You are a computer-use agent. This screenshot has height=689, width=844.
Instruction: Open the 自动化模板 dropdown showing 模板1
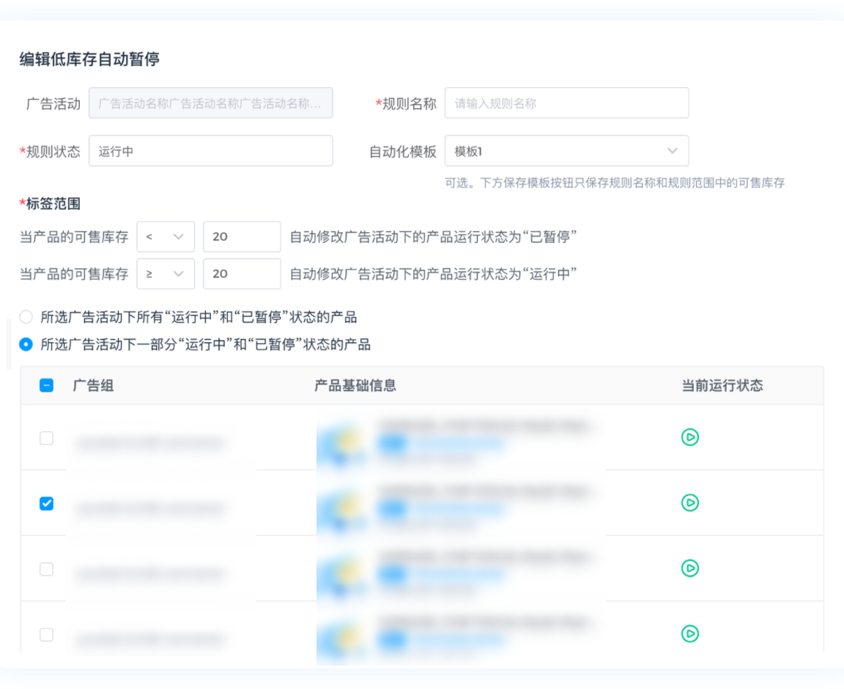566,151
